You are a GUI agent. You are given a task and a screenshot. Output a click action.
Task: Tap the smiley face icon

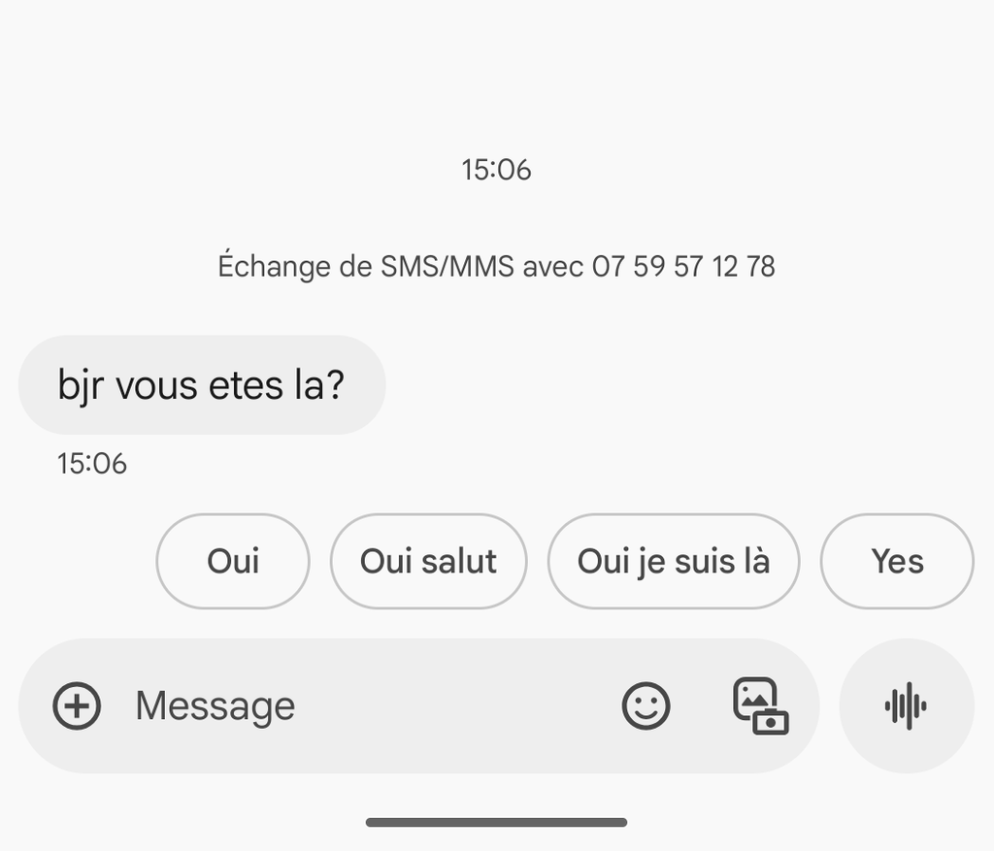[646, 705]
